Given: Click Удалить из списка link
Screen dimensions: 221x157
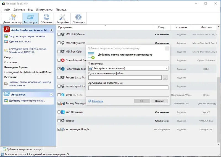Looking at the screenshot, I should (20, 42).
